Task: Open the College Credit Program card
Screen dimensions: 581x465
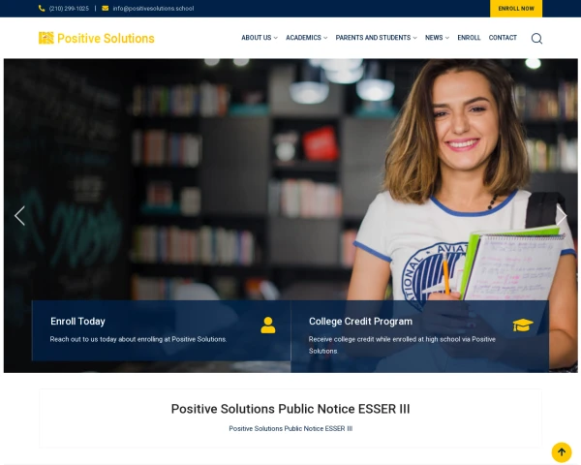Action: click(x=420, y=336)
